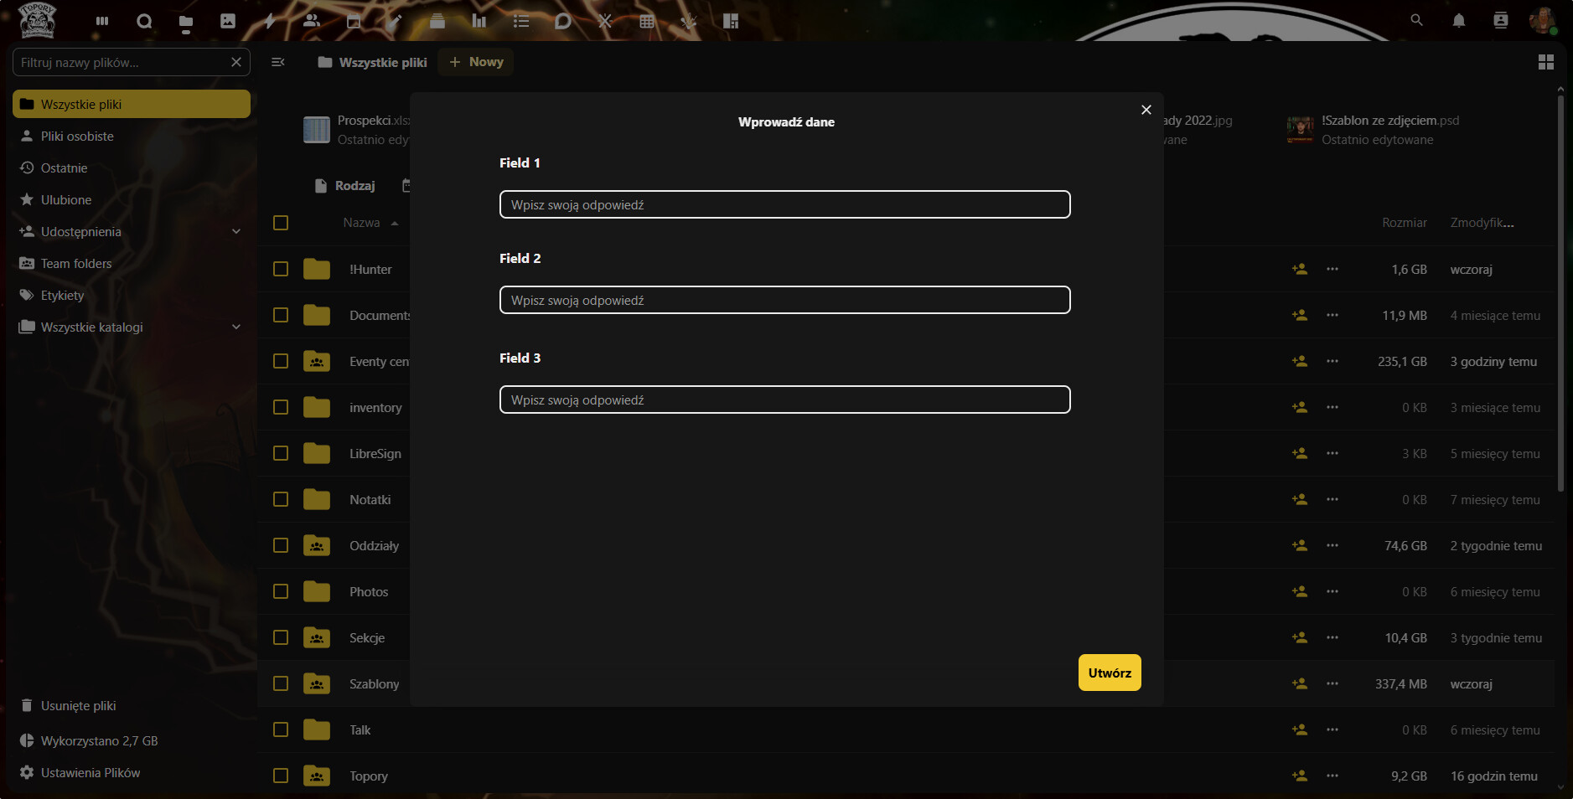
Task: Open the bar chart app icon
Action: click(x=479, y=21)
